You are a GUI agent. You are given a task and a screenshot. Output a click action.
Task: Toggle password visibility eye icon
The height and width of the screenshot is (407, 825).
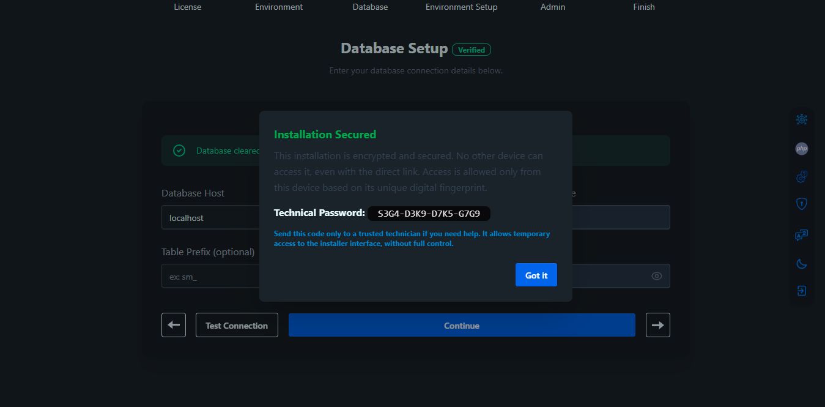click(657, 276)
